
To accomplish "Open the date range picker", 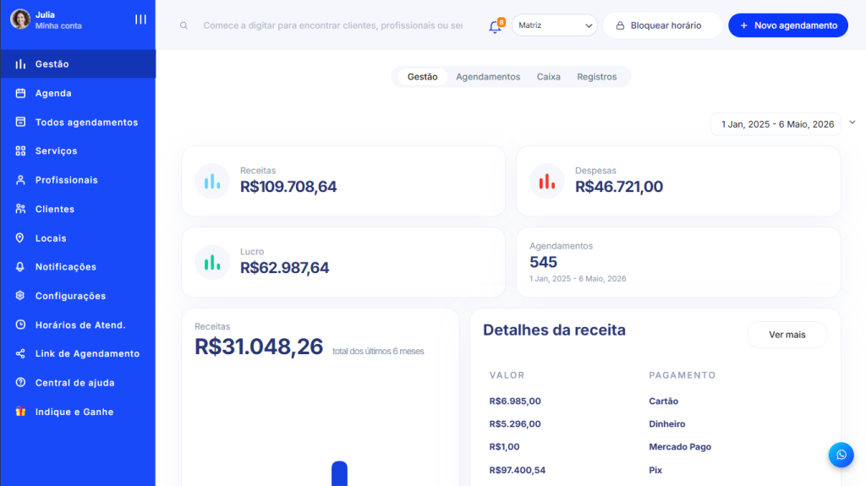I will (776, 124).
